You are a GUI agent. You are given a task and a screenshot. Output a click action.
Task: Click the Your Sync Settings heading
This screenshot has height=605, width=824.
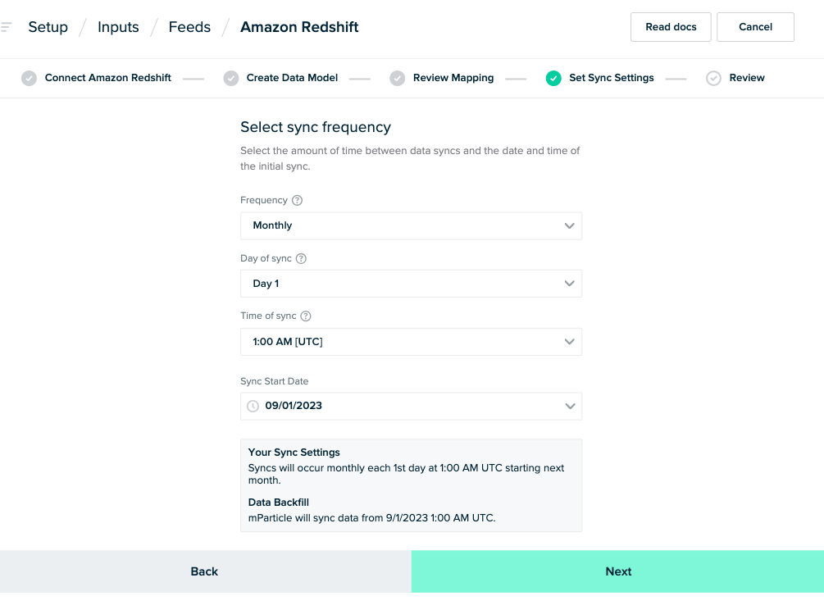294,453
